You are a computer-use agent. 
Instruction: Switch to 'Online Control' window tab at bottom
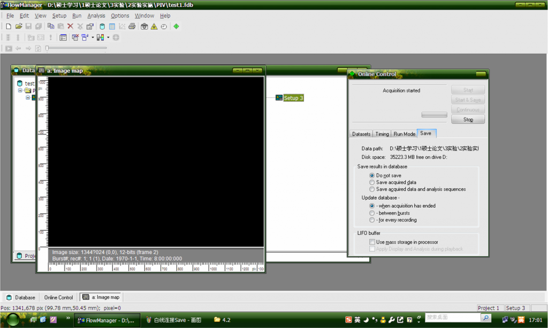click(58, 298)
